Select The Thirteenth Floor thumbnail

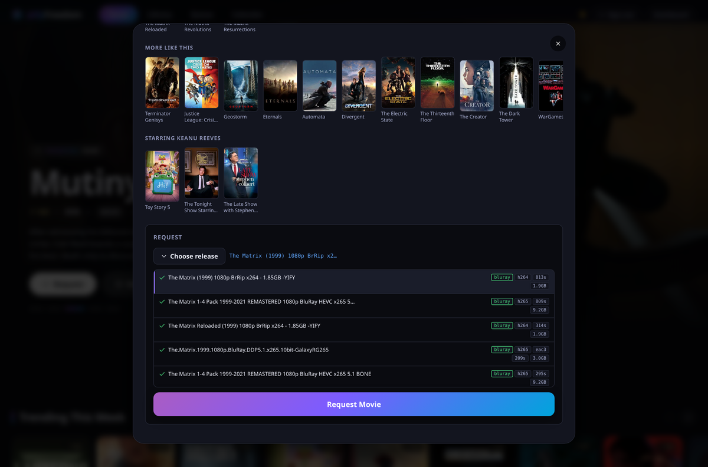438,83
